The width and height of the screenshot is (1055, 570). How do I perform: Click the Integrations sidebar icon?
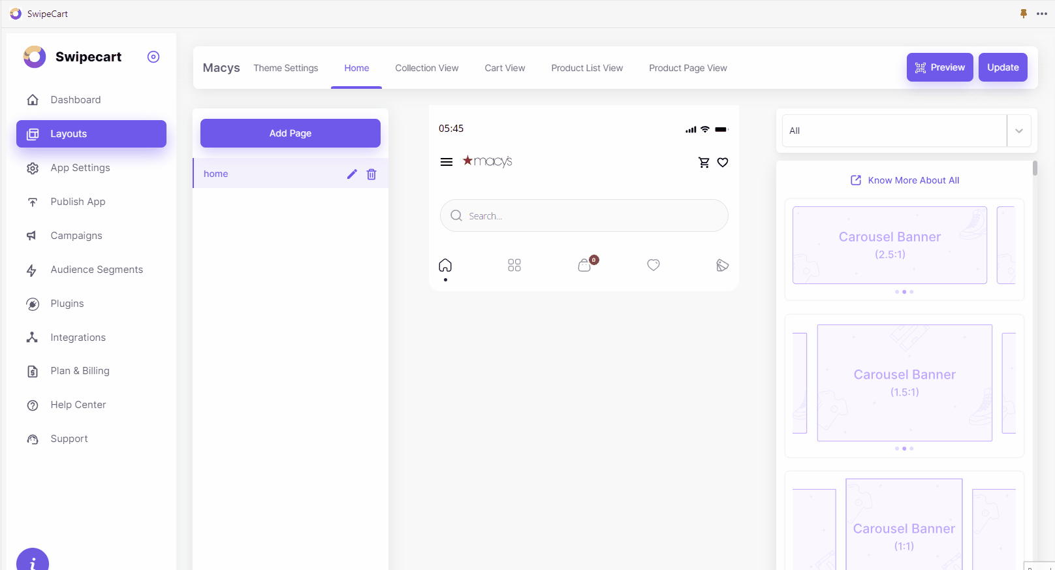(32, 338)
